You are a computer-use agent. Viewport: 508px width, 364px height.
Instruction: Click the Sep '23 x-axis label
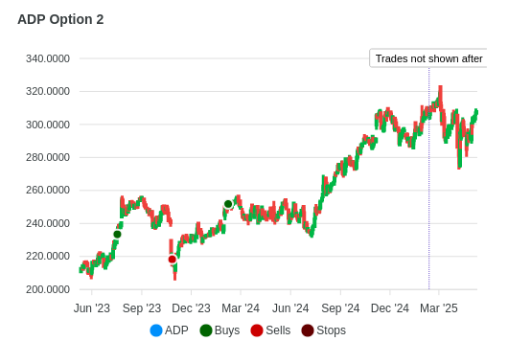coord(142,308)
